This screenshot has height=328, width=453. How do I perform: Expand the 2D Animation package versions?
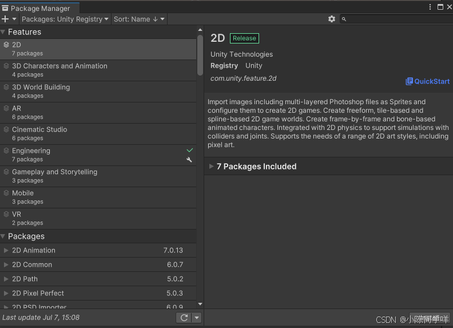click(6, 251)
